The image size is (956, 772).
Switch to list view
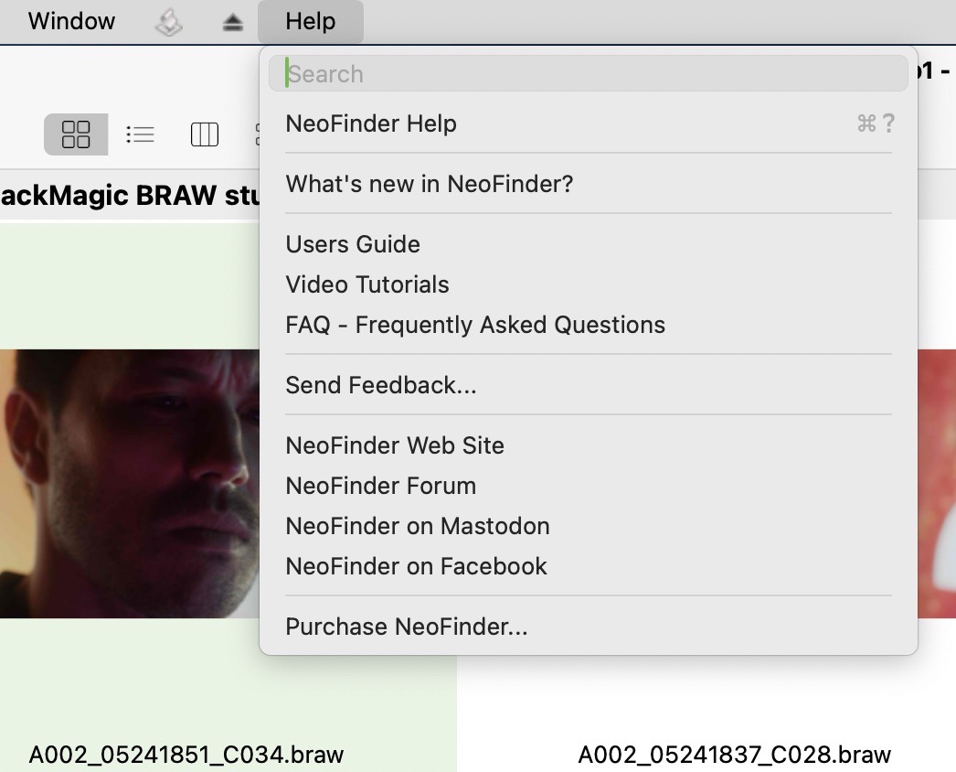click(140, 134)
